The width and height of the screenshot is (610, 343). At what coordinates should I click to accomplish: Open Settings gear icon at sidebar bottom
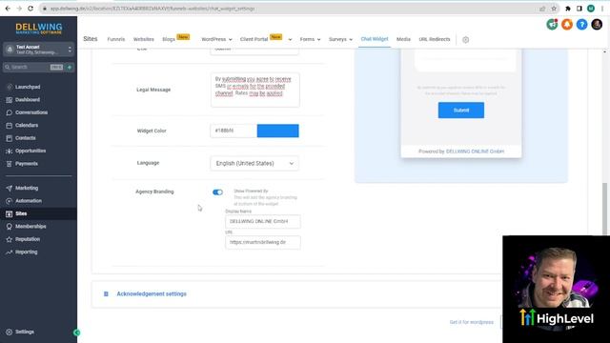10,333
